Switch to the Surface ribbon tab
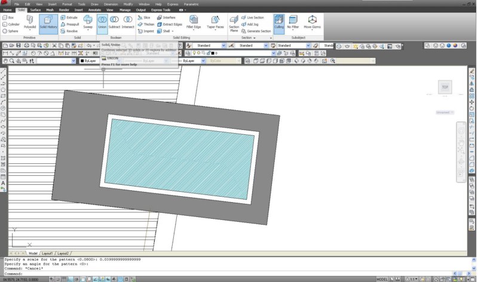 pos(35,10)
